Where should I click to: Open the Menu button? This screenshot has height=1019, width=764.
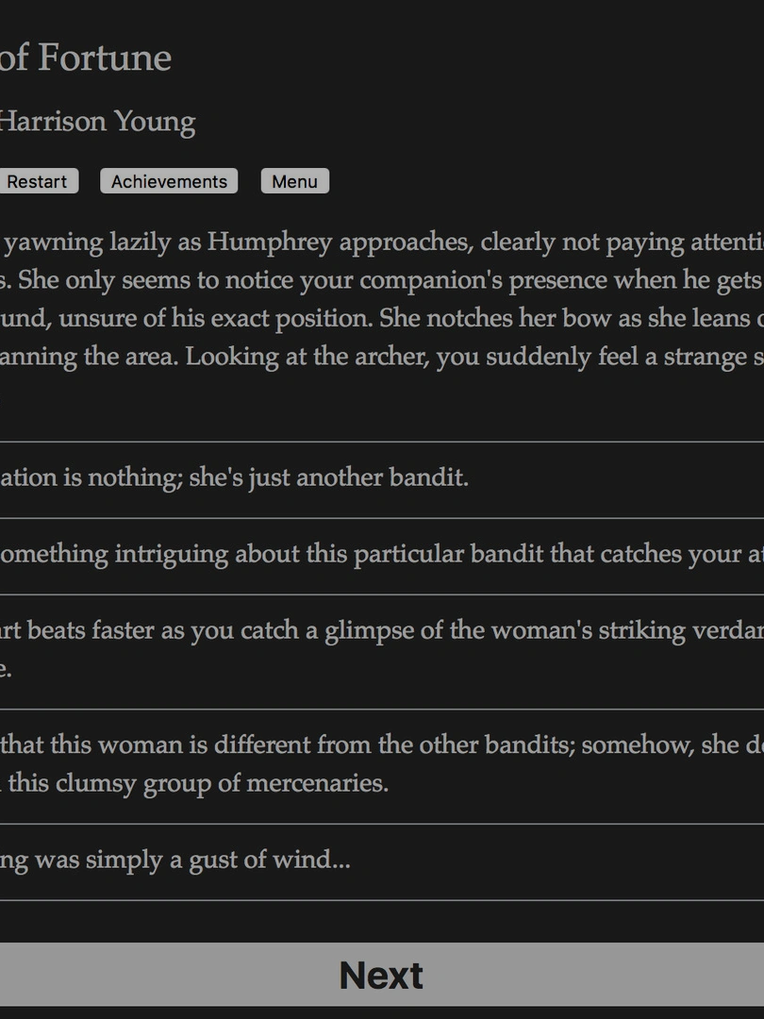click(x=294, y=181)
